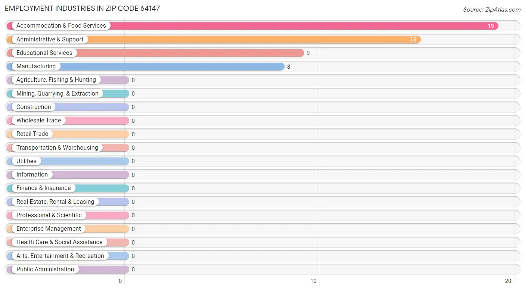Click the axis tick label 10
This screenshot has height=290, width=525.
coord(314,281)
